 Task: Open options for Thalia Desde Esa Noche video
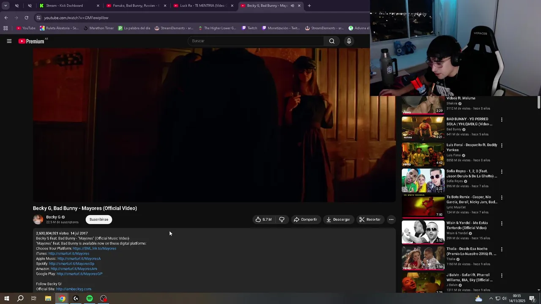click(x=502, y=249)
